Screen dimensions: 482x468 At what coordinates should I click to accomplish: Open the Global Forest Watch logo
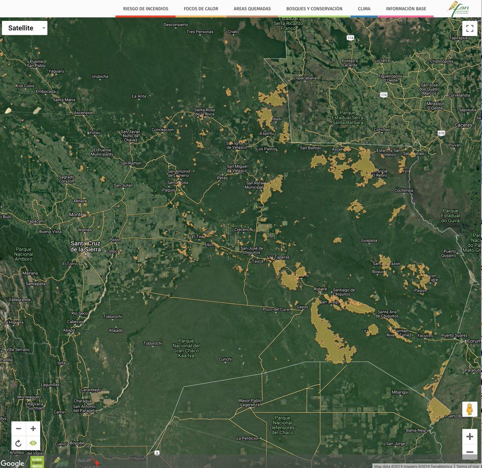point(37,462)
